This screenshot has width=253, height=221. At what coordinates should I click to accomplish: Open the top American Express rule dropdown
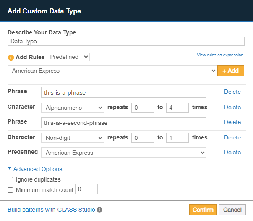pyautogui.click(x=112, y=71)
